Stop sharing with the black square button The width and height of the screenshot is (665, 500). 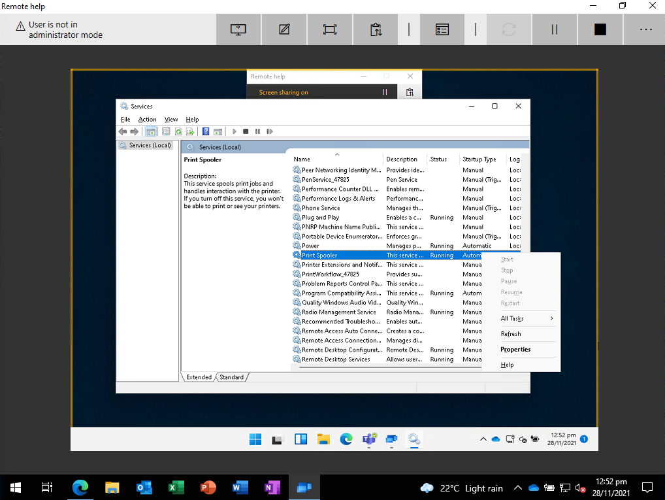tap(600, 29)
